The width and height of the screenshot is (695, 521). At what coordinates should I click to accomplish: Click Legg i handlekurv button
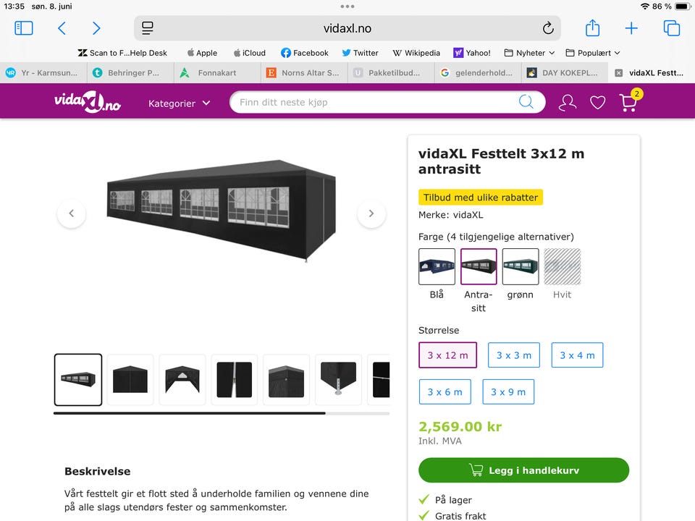point(523,470)
